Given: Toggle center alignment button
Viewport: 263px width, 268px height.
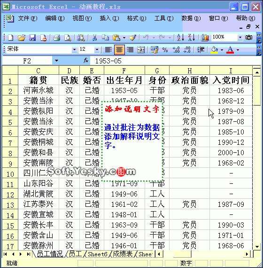Looking at the screenshot, I should point(119,50).
